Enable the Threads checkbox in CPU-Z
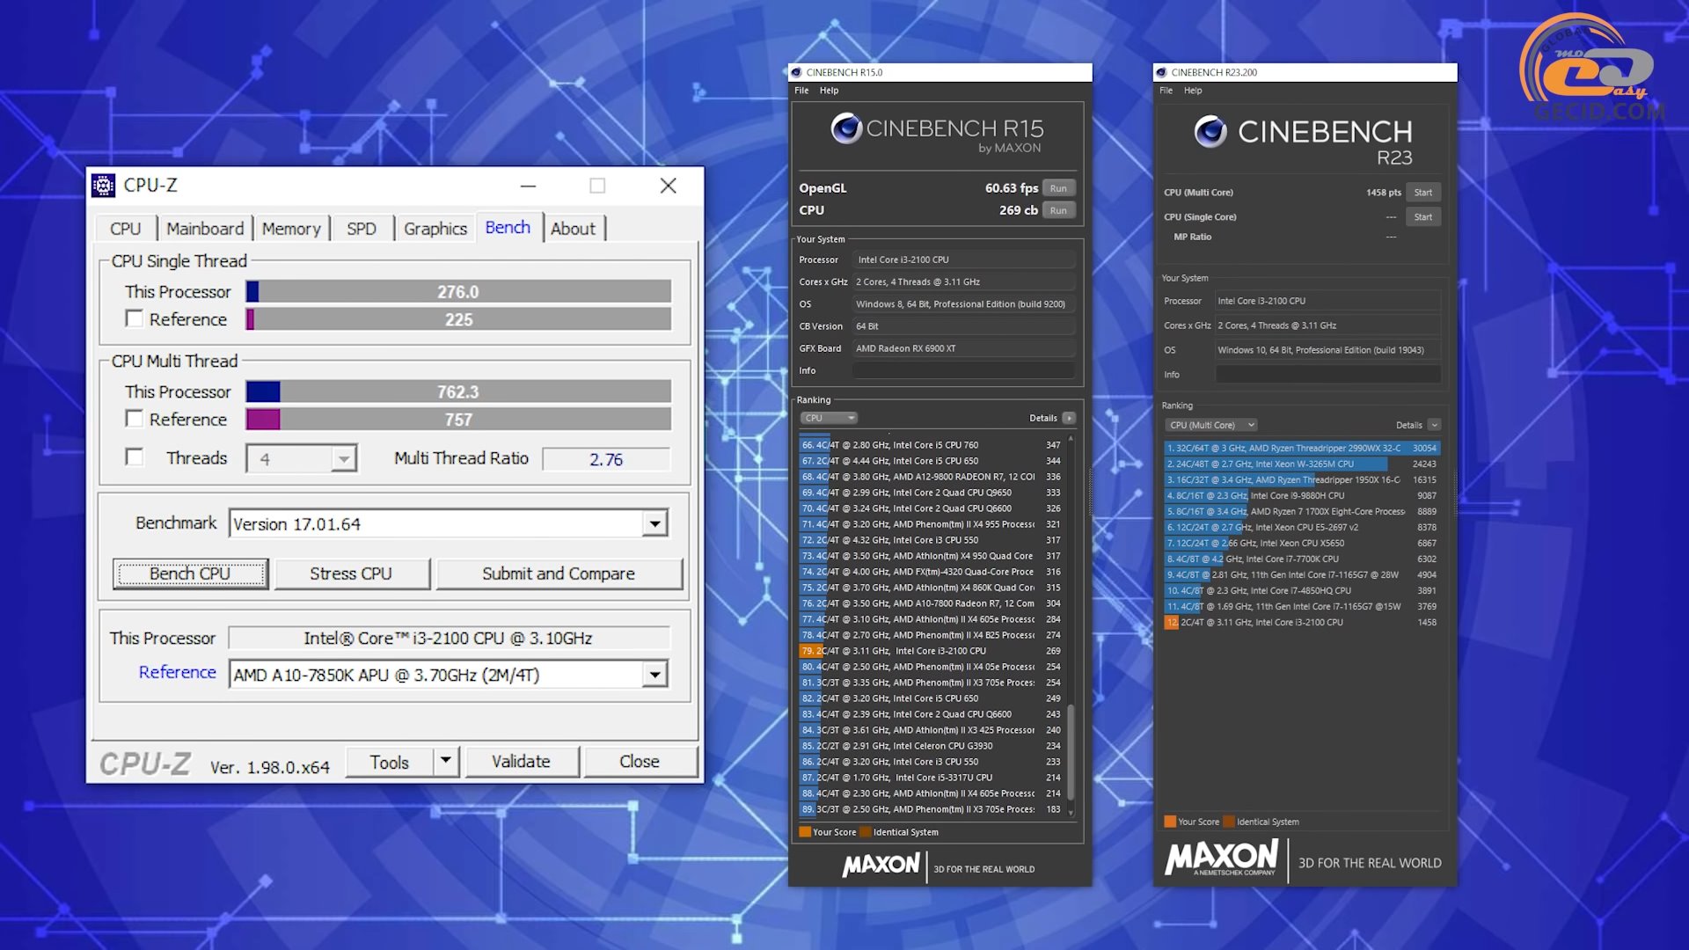The image size is (1689, 950). point(134,457)
